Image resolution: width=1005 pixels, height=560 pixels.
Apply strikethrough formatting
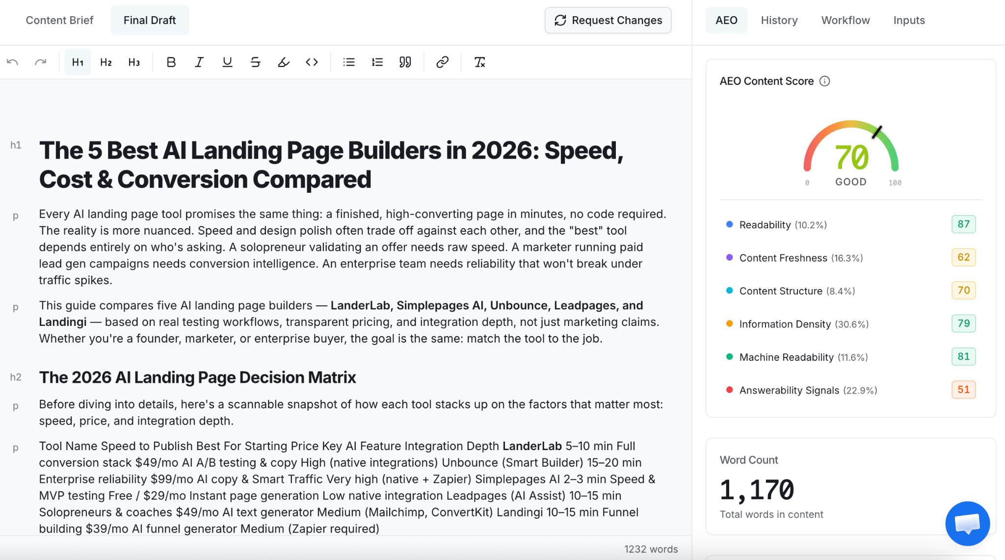pyautogui.click(x=255, y=62)
